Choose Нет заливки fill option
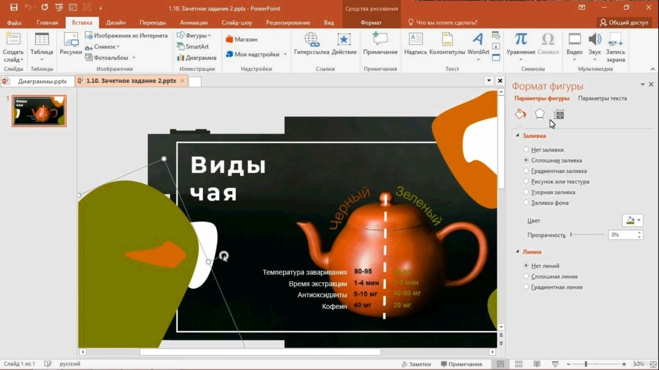Screen dimensions: 659x370 543,150
